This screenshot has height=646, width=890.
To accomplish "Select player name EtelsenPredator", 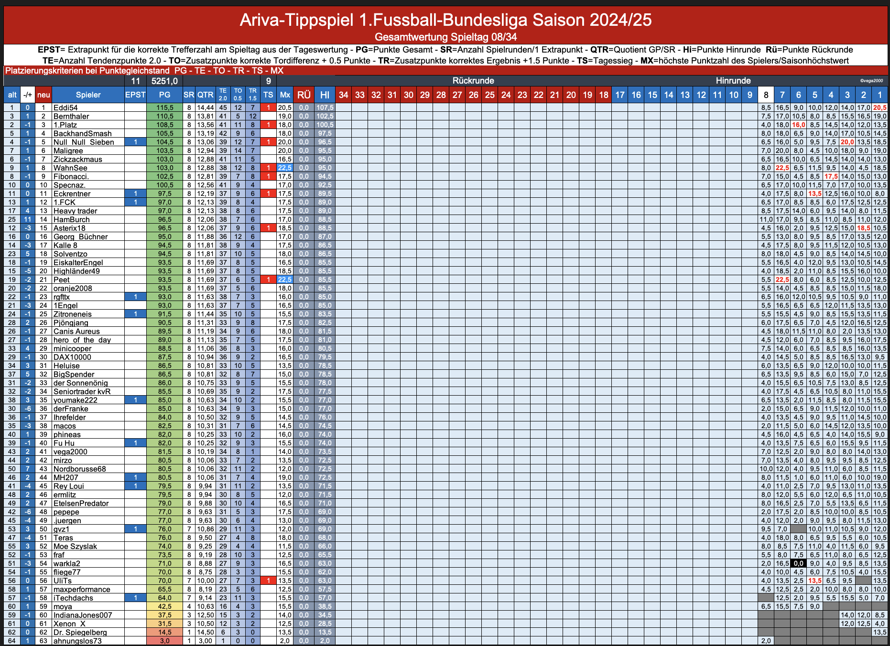I will point(81,503).
